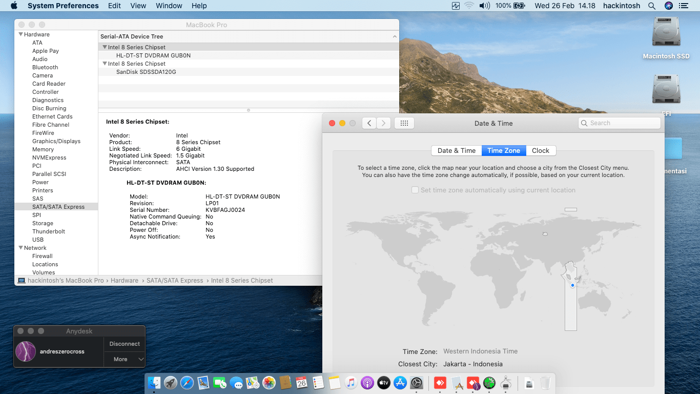This screenshot has height=394, width=700.
Task: Open the activity monitor menu bar icon
Action: click(x=456, y=6)
